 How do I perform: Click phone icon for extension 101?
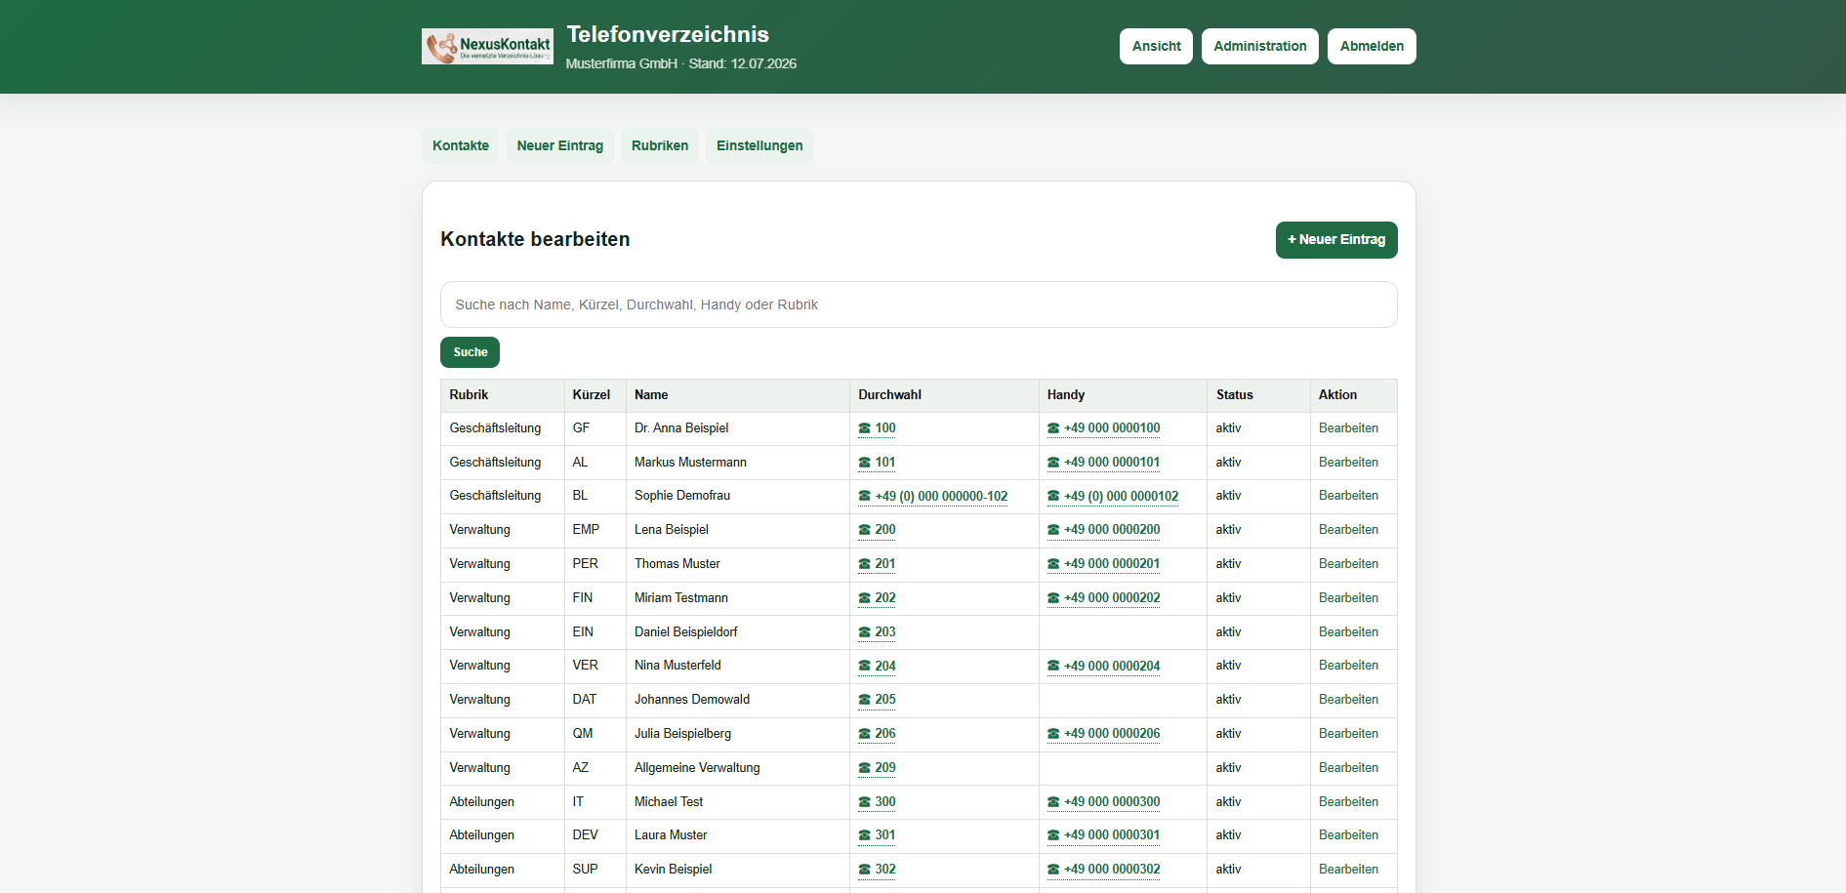(864, 463)
